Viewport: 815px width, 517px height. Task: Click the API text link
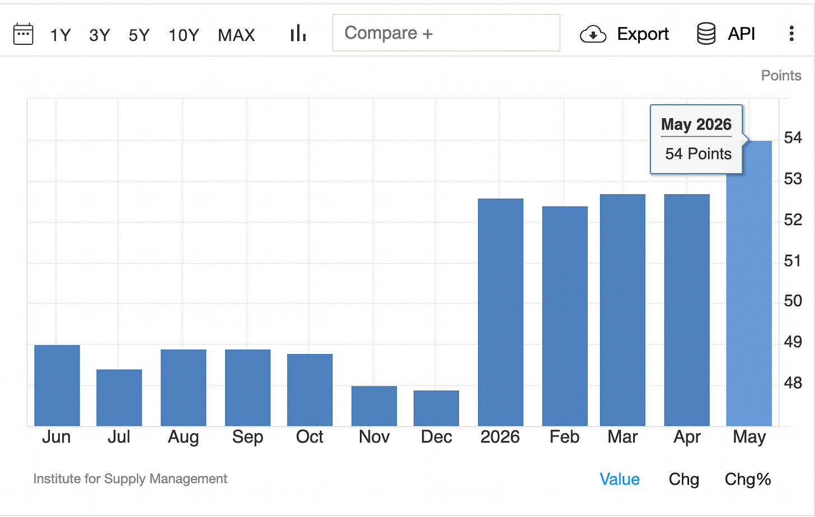tap(742, 34)
